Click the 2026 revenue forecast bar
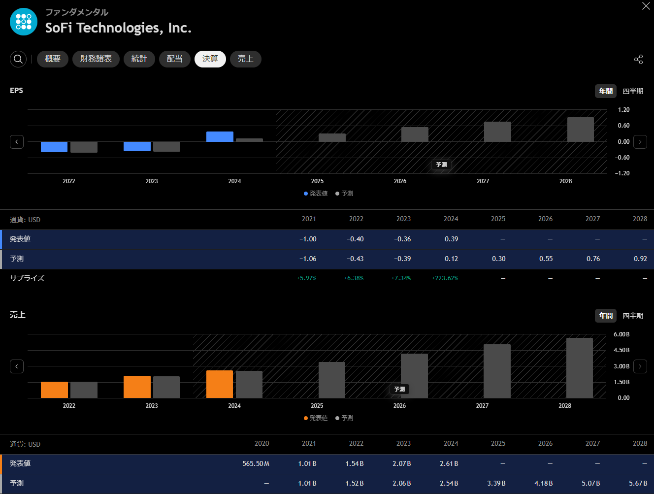654x494 pixels. coord(414,376)
